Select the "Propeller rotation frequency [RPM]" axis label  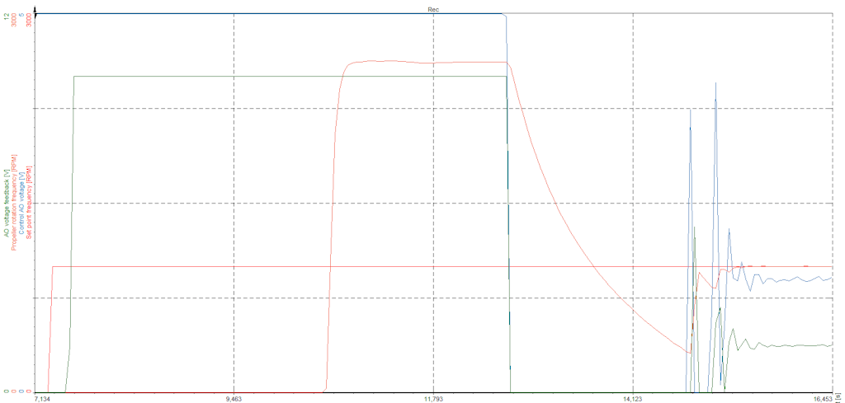coord(14,202)
